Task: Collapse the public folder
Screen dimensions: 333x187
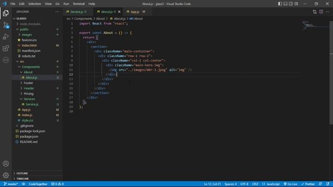Action: pos(37,29)
